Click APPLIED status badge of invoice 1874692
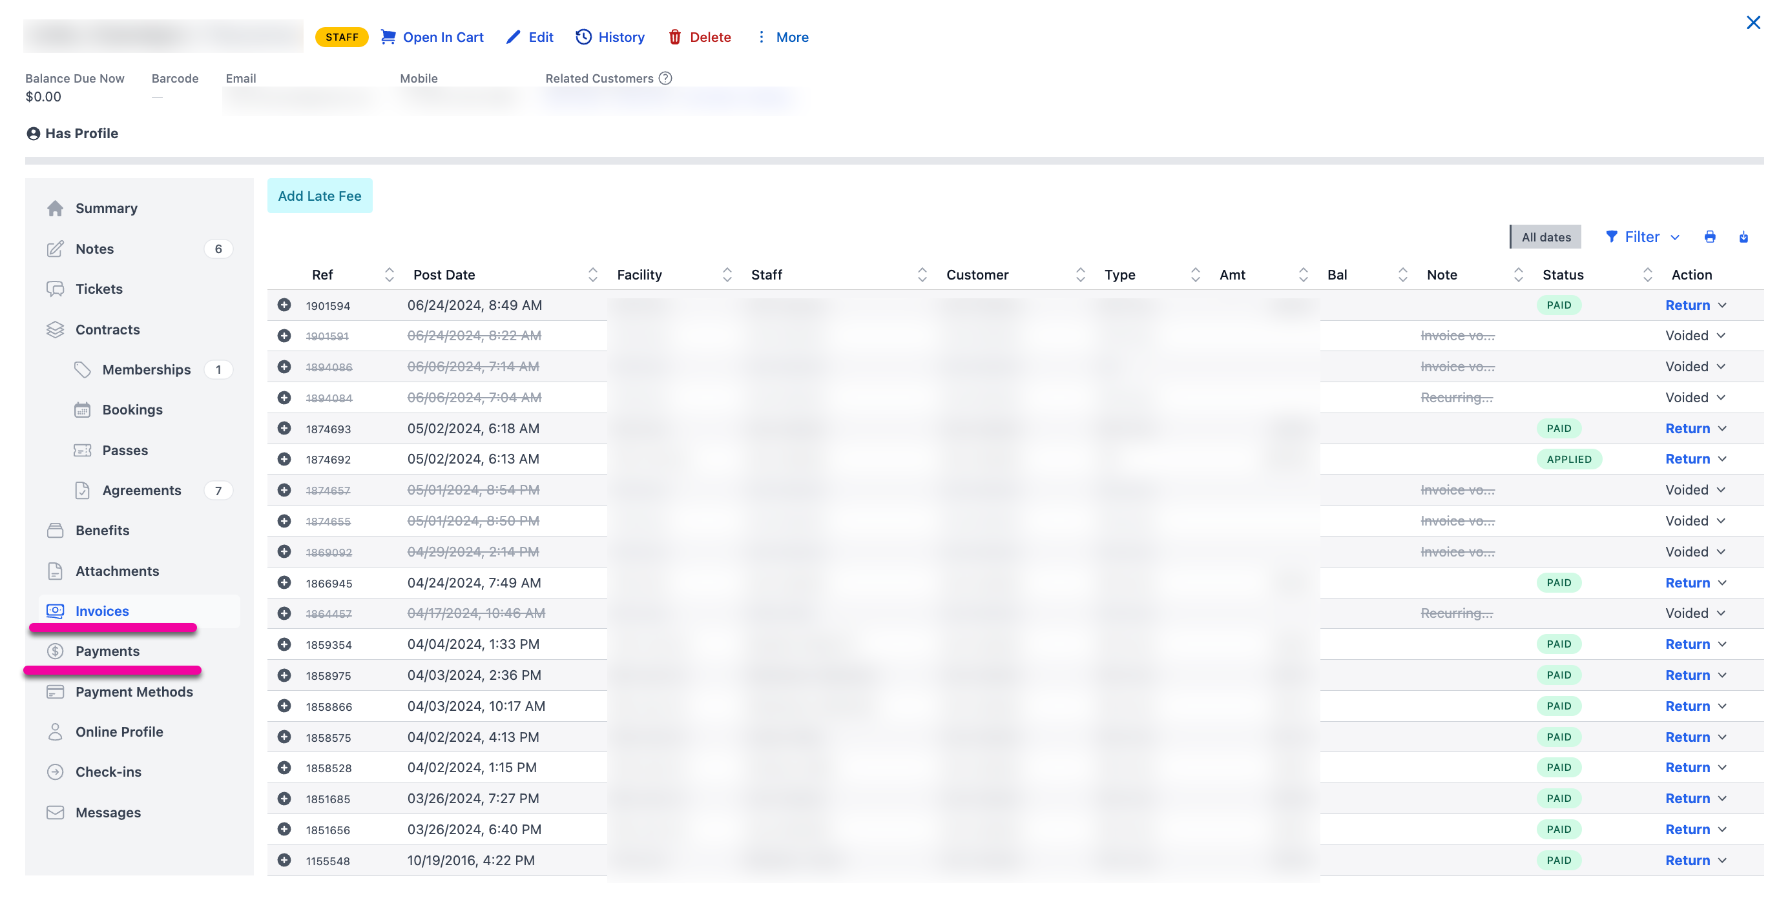Screen dimensions: 1779x900 (x=1569, y=459)
